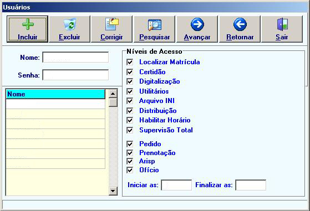Exit using the Sair door button
The width and height of the screenshot is (310, 211).
coord(282,29)
